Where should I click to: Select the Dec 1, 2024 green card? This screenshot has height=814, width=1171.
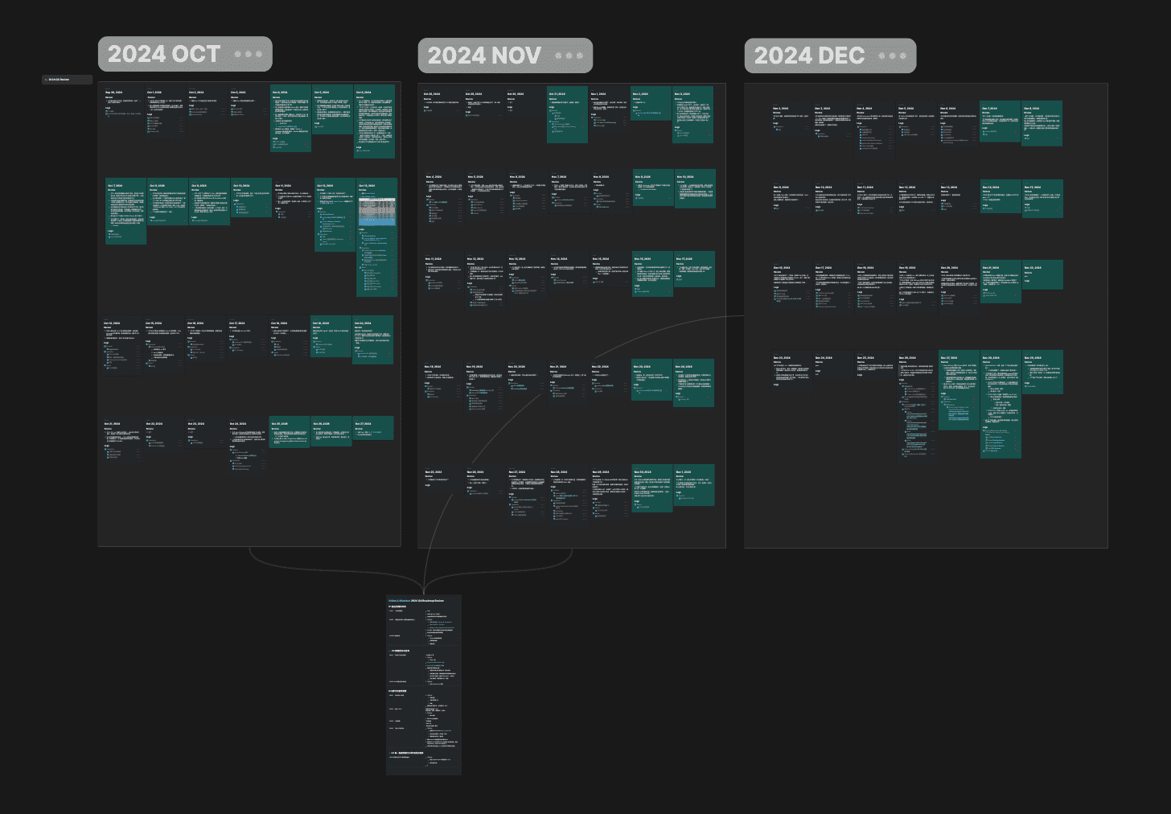pos(695,485)
